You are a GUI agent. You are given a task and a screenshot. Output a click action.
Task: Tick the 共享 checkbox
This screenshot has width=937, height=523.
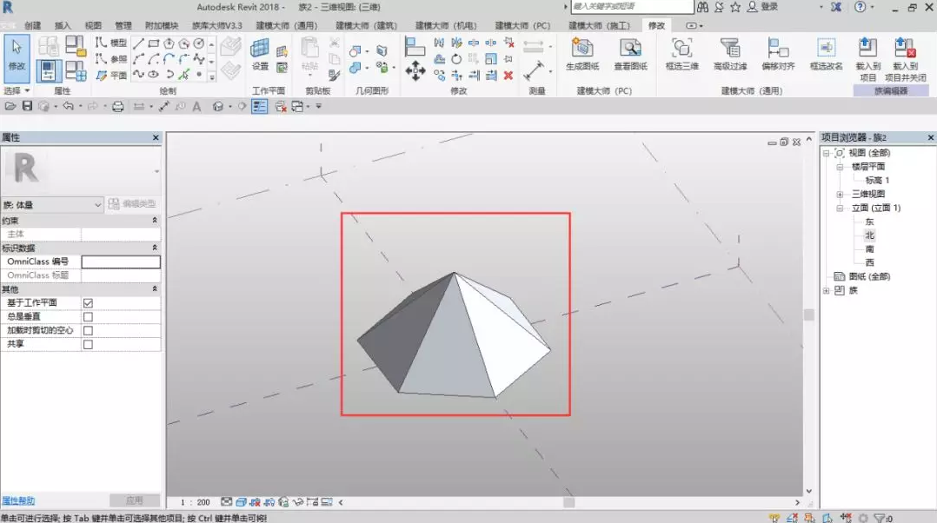(88, 345)
